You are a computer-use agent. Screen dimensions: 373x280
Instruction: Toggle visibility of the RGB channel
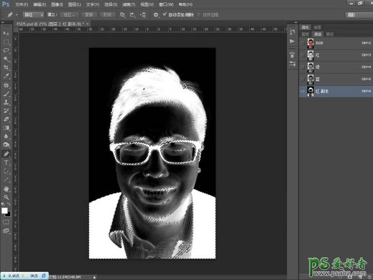pyautogui.click(x=303, y=43)
